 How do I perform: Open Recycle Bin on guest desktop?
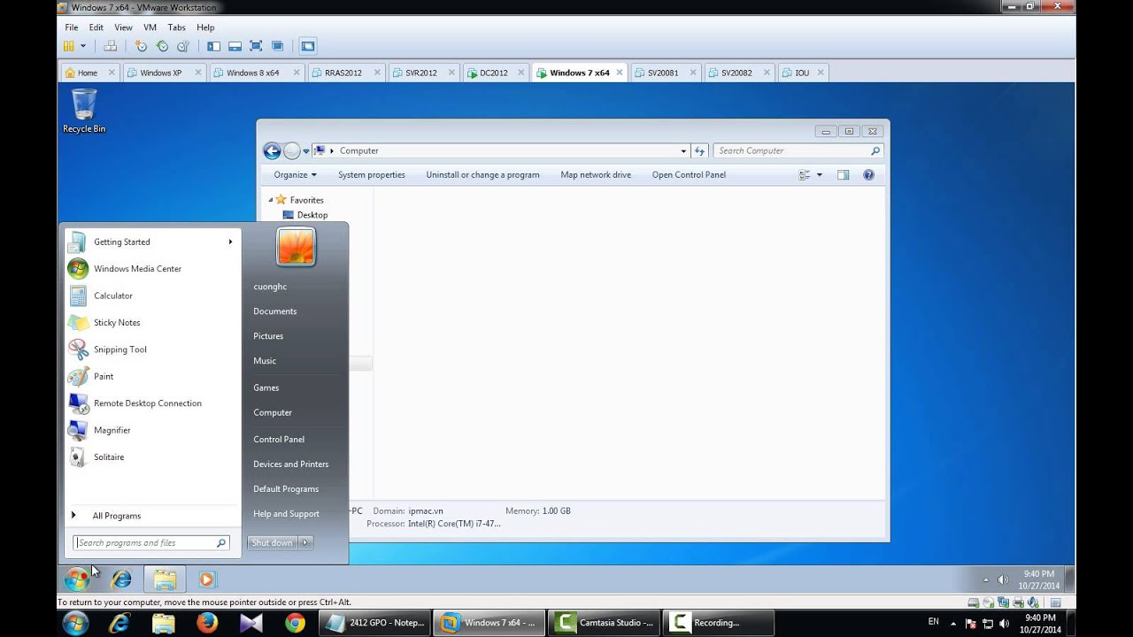pyautogui.click(x=84, y=111)
